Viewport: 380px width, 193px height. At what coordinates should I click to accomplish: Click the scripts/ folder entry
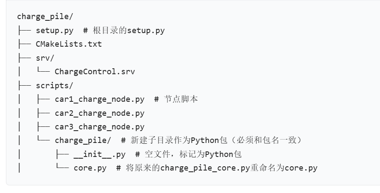[x=54, y=86]
